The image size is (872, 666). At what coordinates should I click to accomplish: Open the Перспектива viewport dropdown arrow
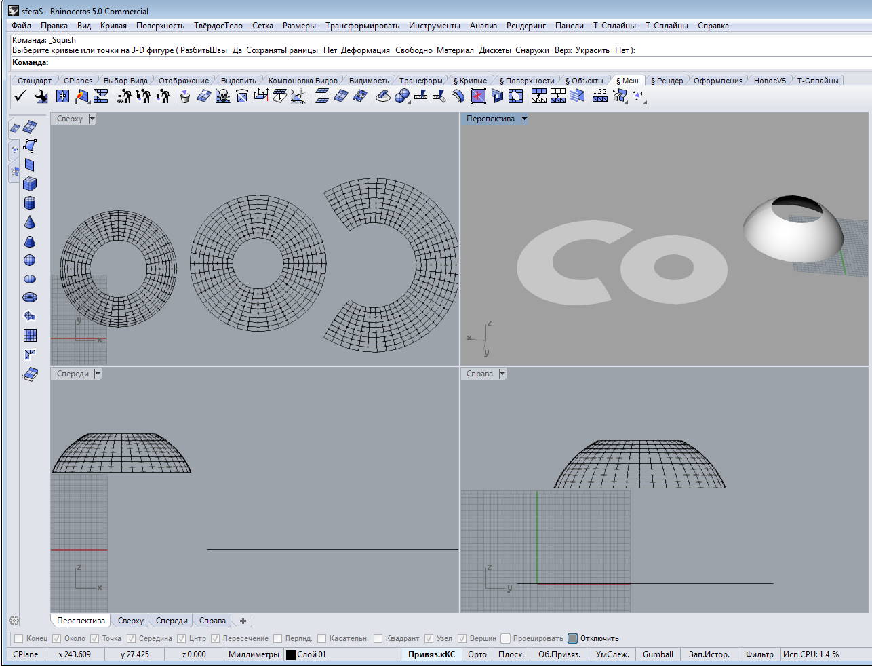pyautogui.click(x=524, y=119)
